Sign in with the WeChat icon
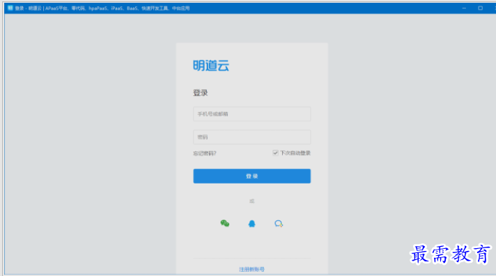The width and height of the screenshot is (496, 276). coord(225,224)
